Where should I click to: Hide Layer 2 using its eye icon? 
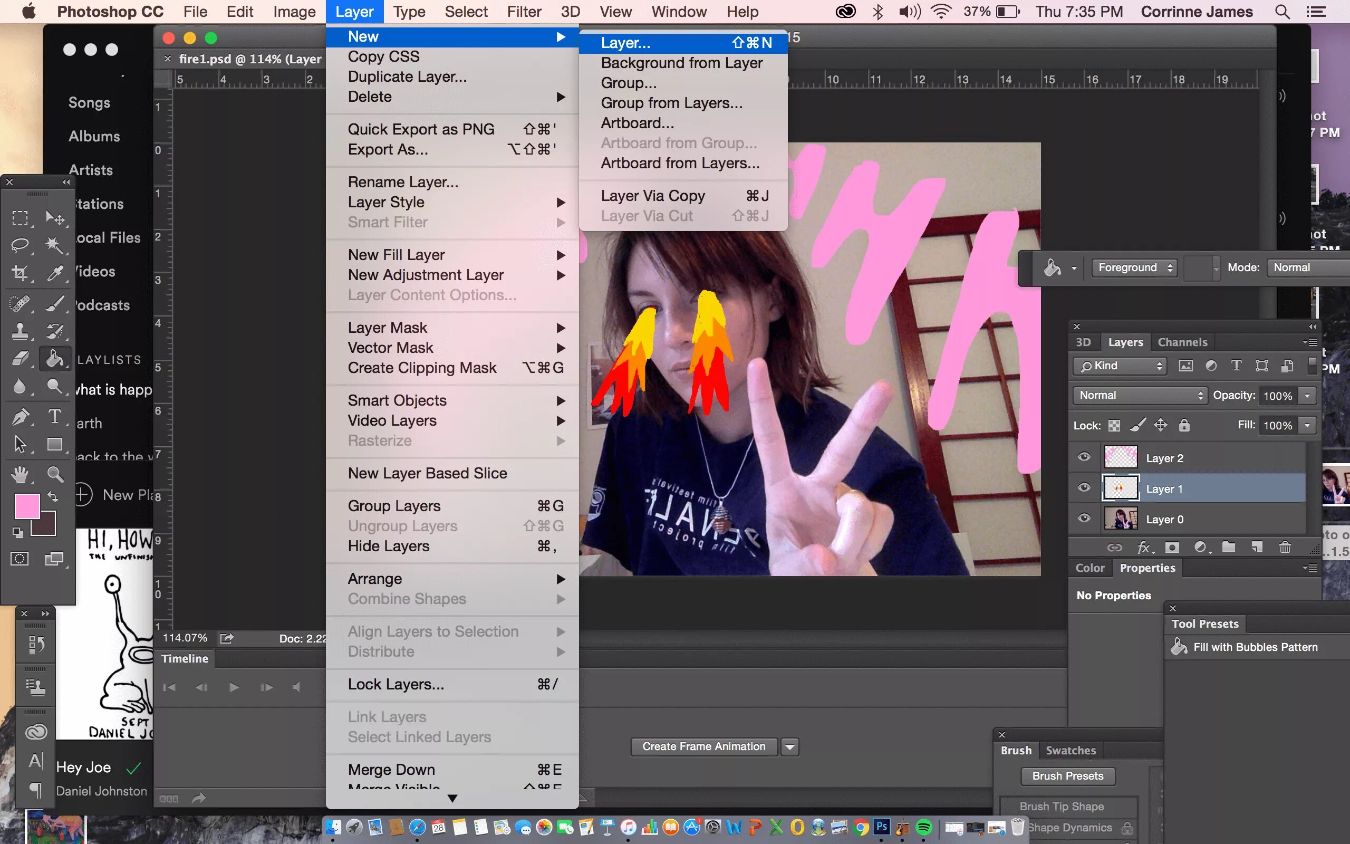1084,457
